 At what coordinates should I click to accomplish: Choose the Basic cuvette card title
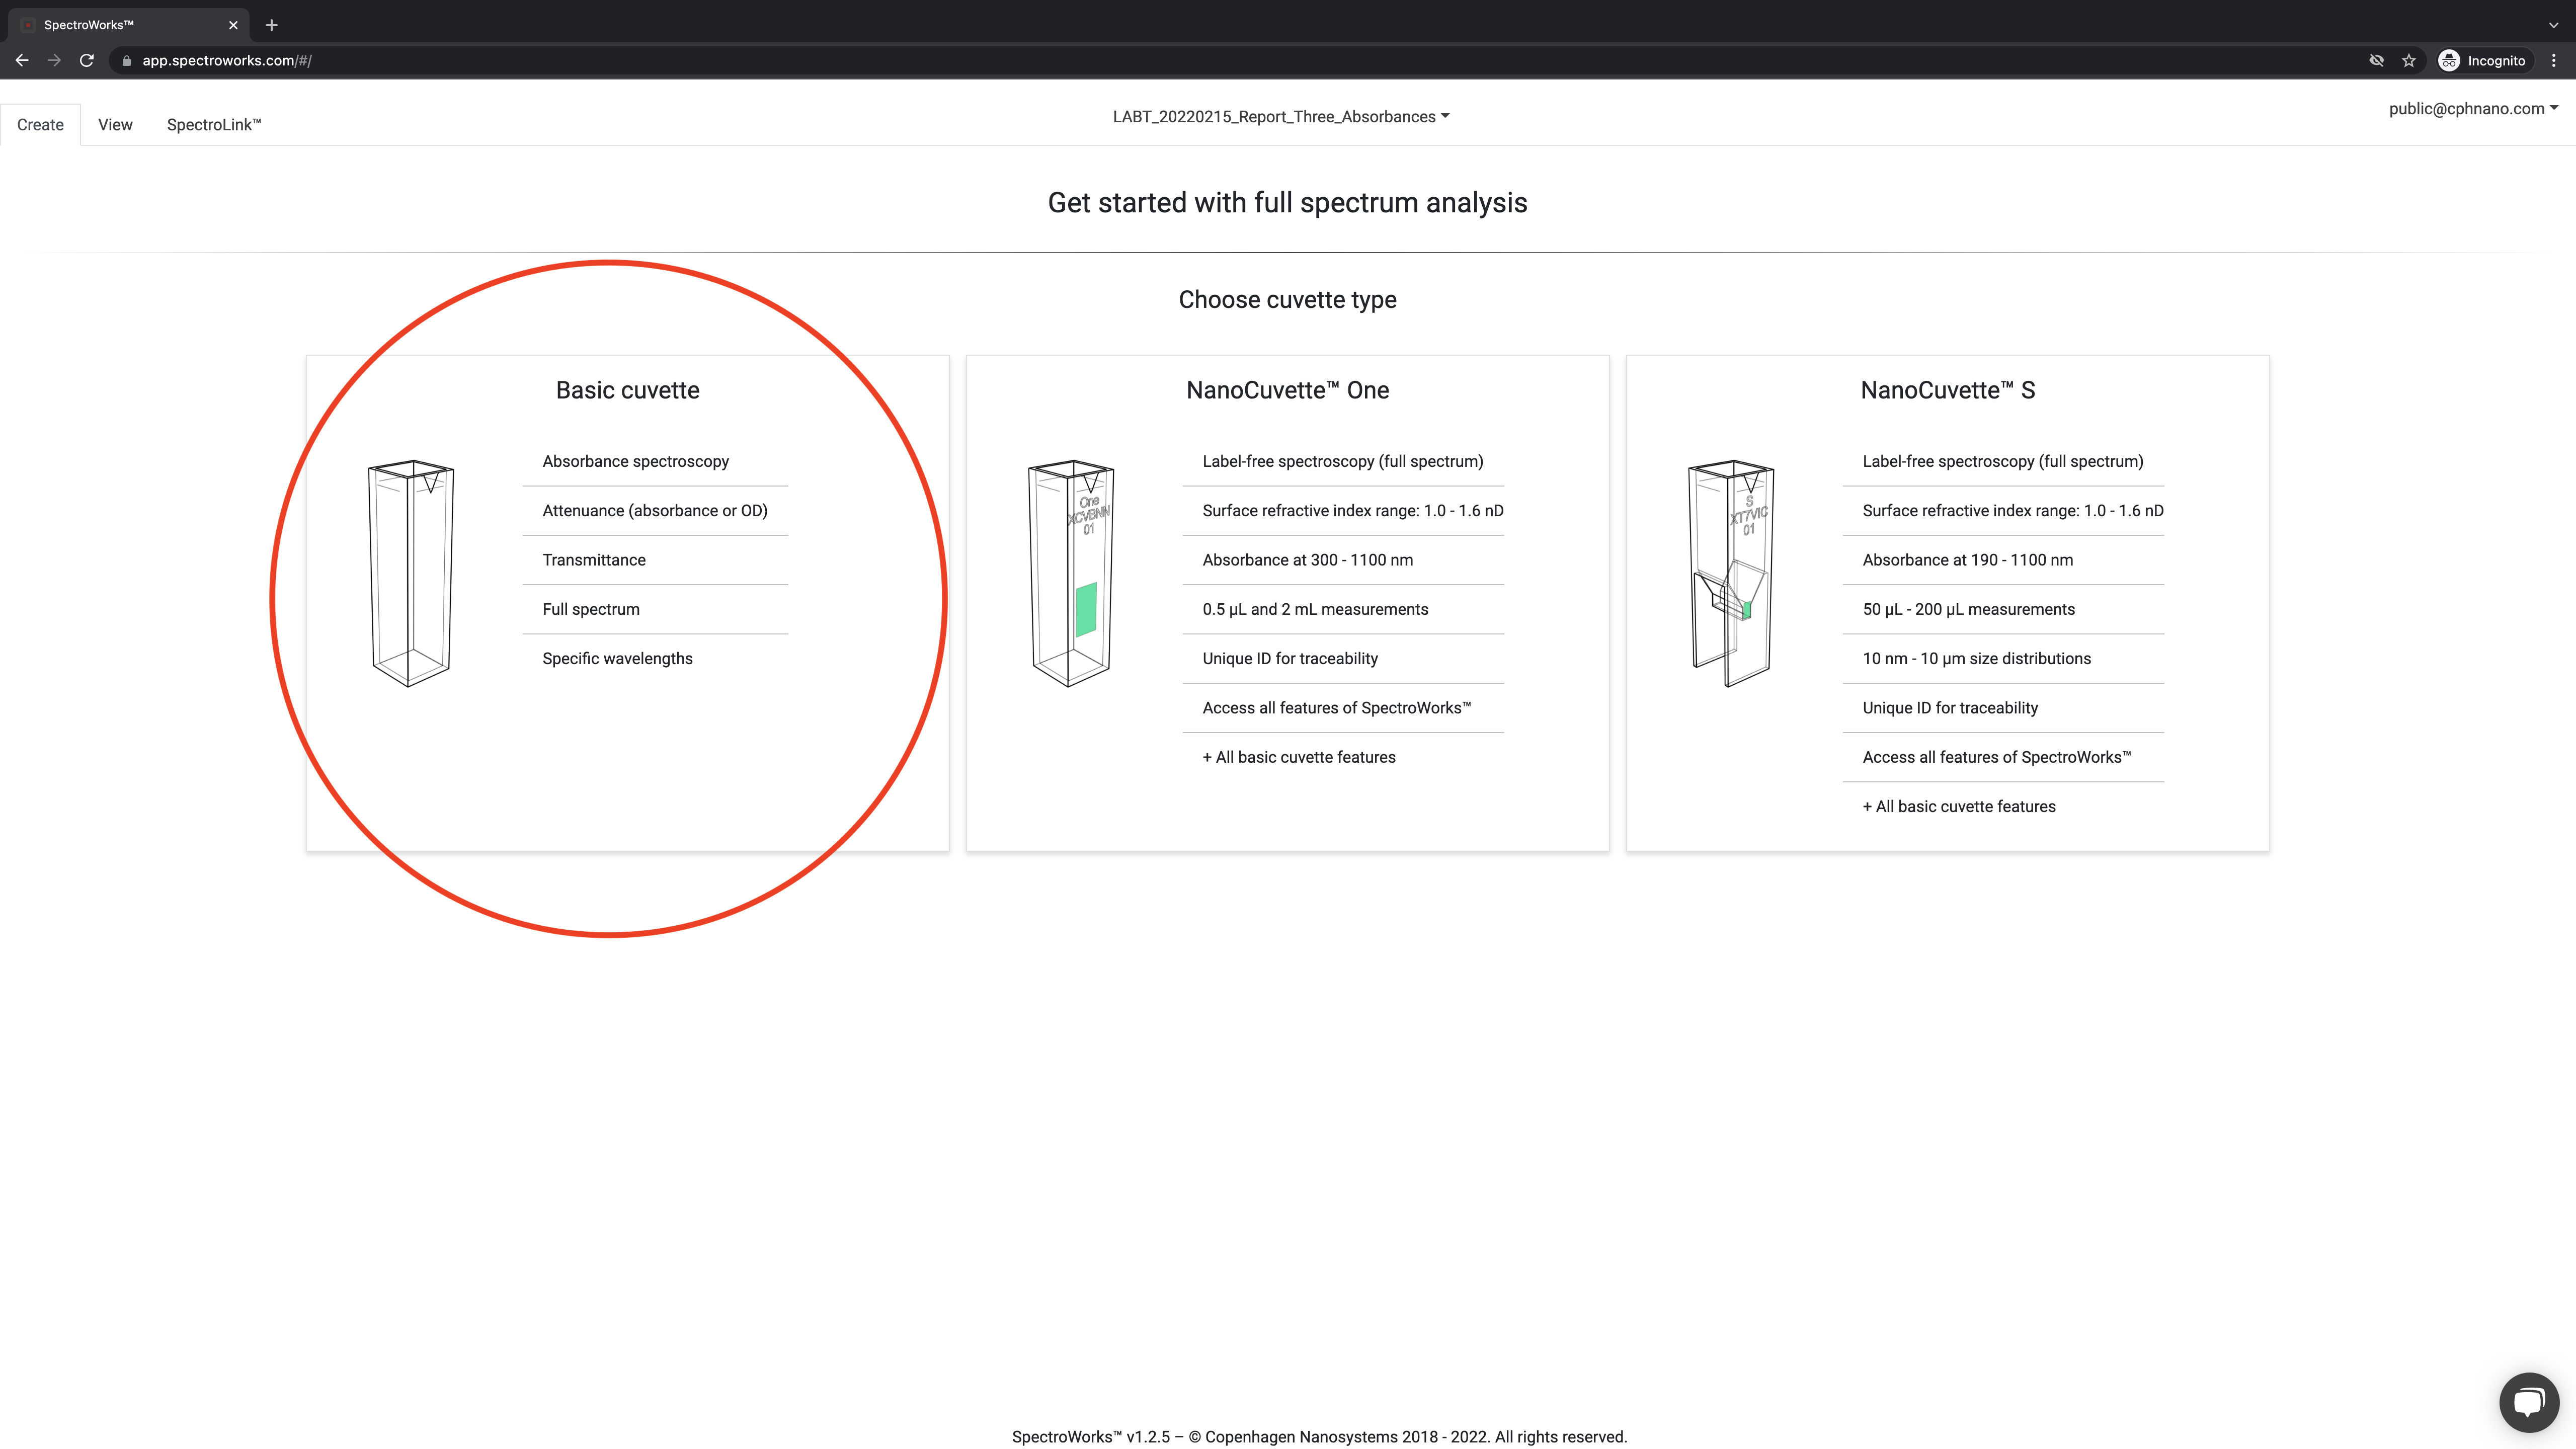(x=628, y=390)
